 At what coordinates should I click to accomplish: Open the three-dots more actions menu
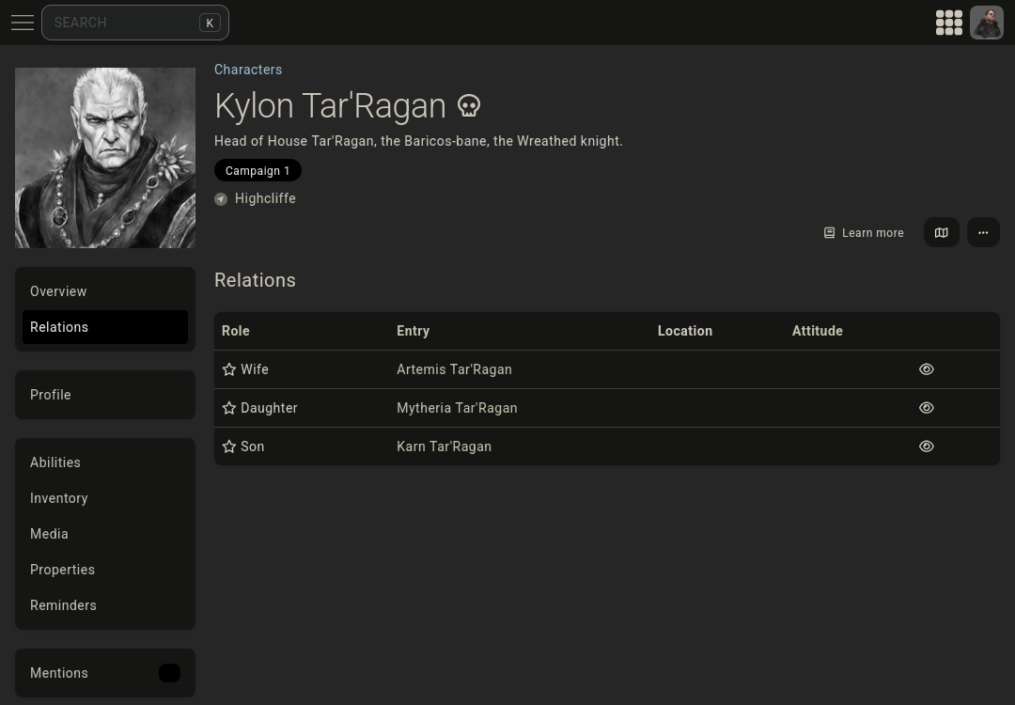(x=983, y=232)
